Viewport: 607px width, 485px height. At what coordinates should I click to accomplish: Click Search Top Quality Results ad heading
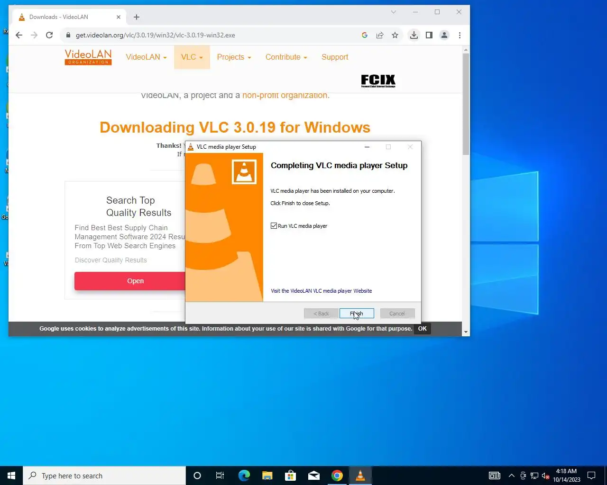[138, 207]
